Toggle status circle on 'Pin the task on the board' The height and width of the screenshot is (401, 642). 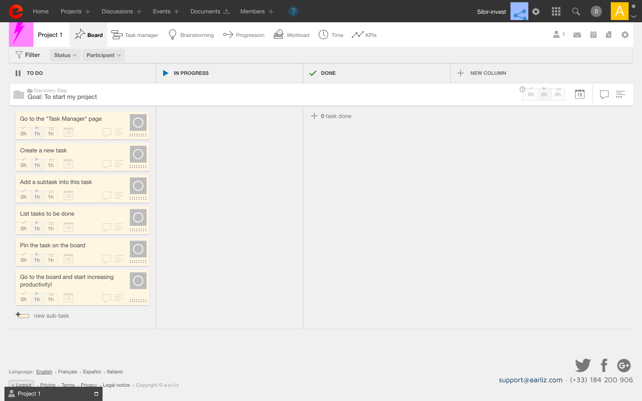[138, 249]
